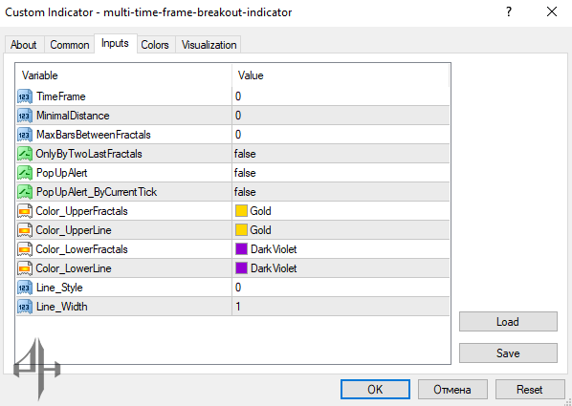Select the Color_UpperFractals color-type icon
This screenshot has height=406, width=572.
(x=25, y=211)
